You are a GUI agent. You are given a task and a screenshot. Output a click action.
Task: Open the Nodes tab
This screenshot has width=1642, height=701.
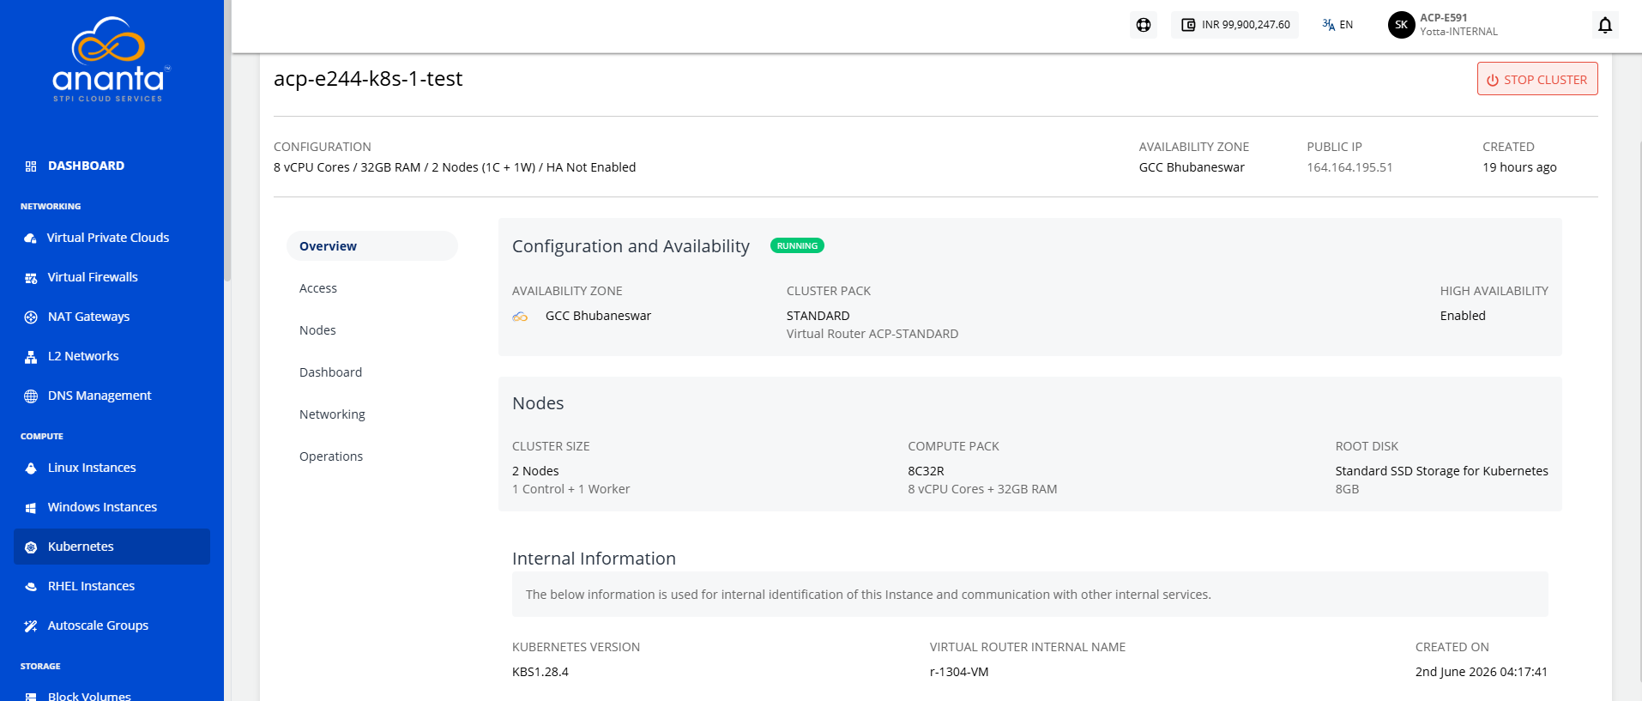(x=317, y=330)
